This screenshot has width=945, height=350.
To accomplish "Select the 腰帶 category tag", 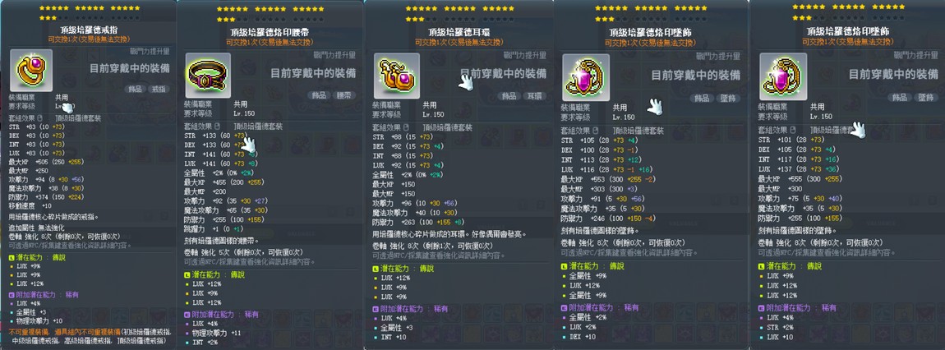I will [346, 95].
